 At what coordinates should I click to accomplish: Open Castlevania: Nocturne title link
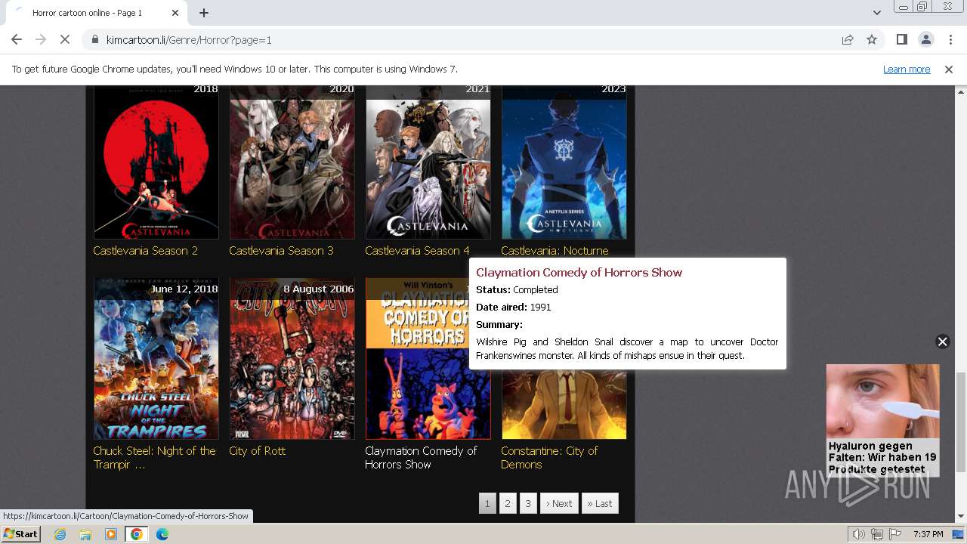(x=555, y=250)
